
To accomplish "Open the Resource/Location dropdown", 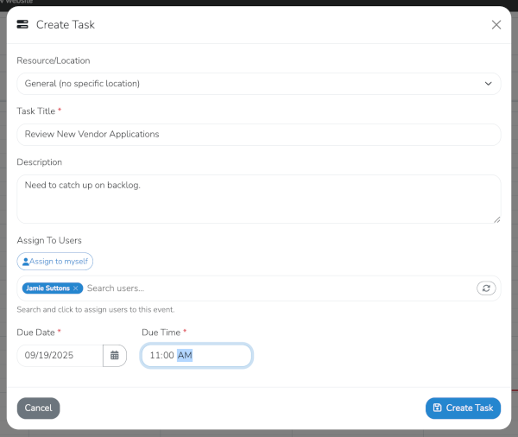I will click(258, 84).
